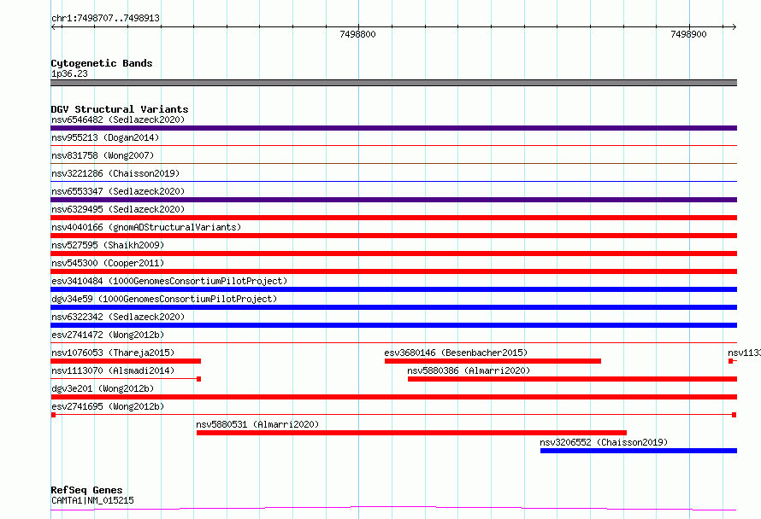The image size is (761, 519).
Task: Click the nsv3221286 (Chaisson2019) label
Action: point(115,173)
